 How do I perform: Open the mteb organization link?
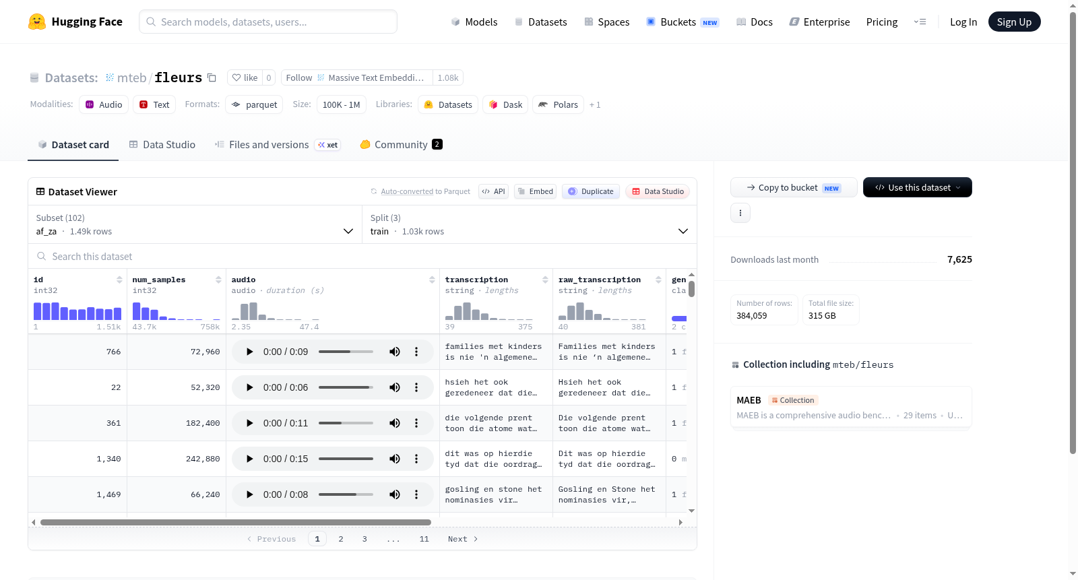[131, 77]
